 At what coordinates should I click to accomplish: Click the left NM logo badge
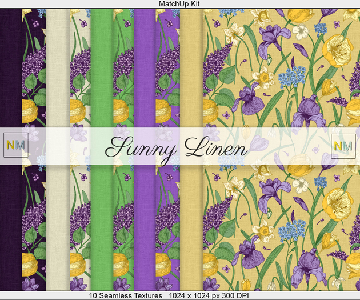click(x=16, y=145)
